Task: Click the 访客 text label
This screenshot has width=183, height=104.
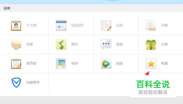Action: coord(30,44)
